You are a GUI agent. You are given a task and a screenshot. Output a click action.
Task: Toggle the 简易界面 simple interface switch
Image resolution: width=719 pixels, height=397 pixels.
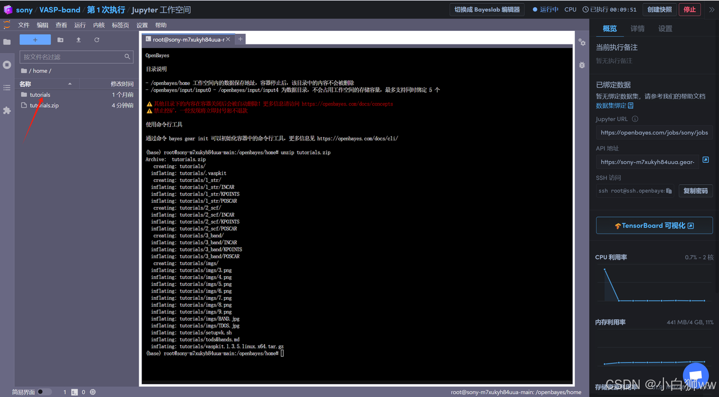tap(44, 392)
